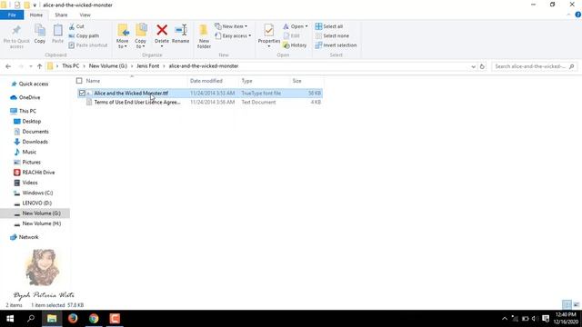The height and width of the screenshot is (327, 582).
Task: Switch to the Home ribbon tab
Action: 36,15
